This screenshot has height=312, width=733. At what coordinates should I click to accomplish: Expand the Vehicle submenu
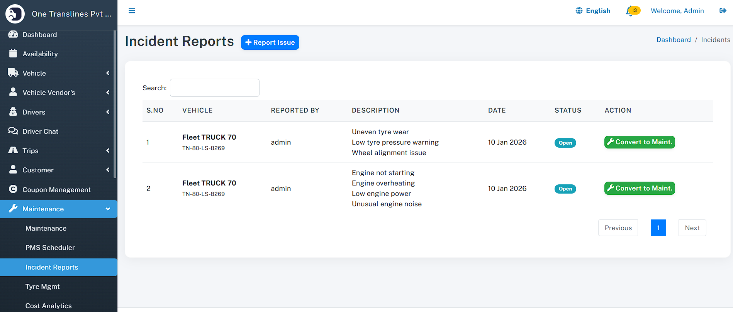click(108, 73)
